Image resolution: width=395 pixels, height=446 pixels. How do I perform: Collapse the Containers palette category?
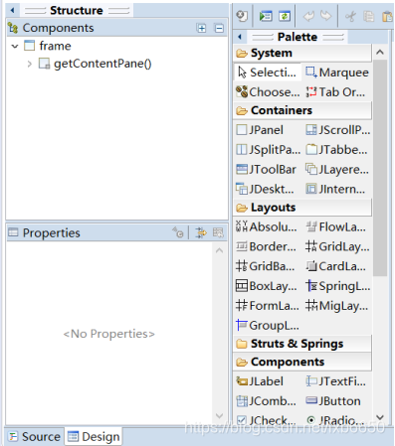[x=302, y=110]
